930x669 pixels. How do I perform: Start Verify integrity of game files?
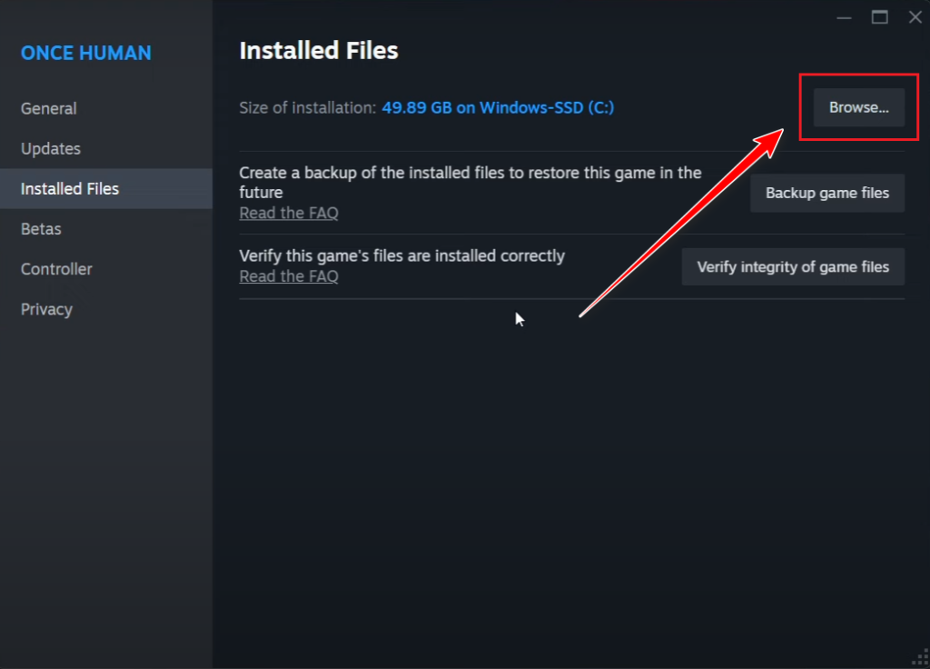pos(793,267)
